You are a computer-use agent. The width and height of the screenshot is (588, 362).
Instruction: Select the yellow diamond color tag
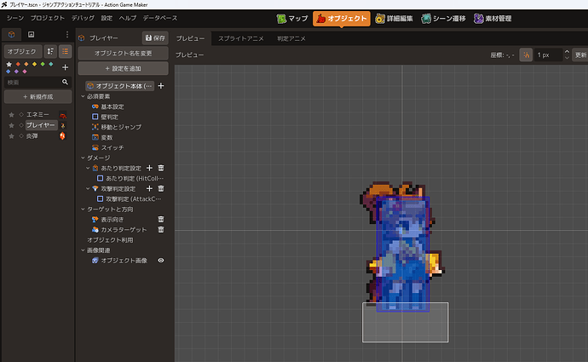click(x=34, y=65)
